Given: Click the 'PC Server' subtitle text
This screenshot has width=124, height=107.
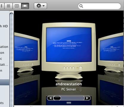Looking at the screenshot, I should (x=69, y=89).
